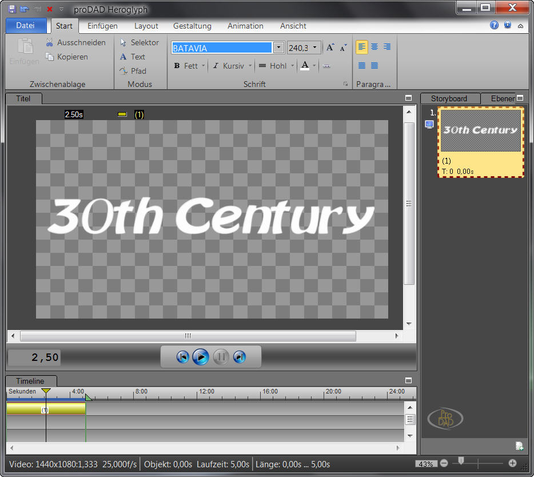Open the BATAVIA font name dropdown

click(278, 48)
